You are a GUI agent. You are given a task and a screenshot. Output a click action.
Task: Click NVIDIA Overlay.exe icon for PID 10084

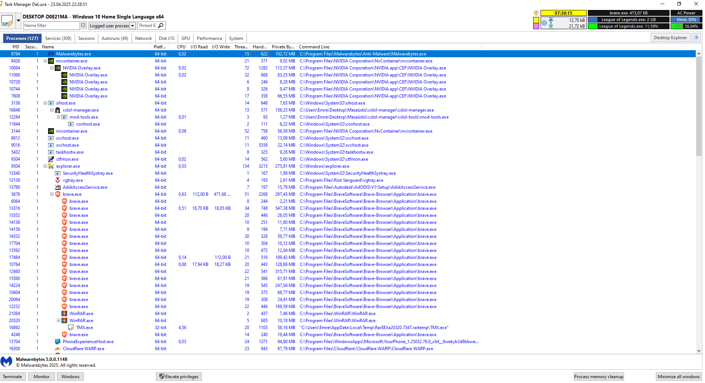point(58,68)
